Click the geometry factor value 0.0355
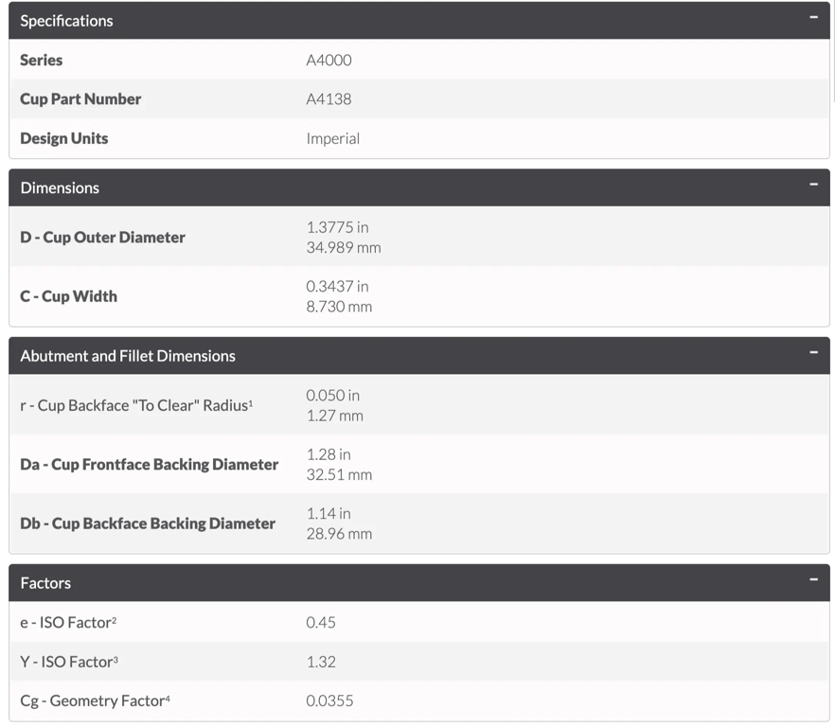Viewport: 835px width, 727px height. (x=329, y=701)
